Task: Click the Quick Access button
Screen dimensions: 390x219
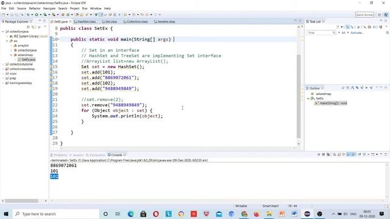Action: point(364,15)
